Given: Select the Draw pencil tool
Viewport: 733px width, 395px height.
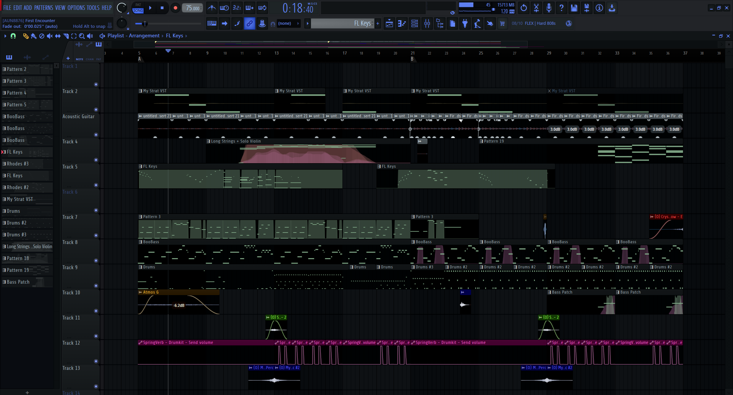Looking at the screenshot, I should (26, 36).
